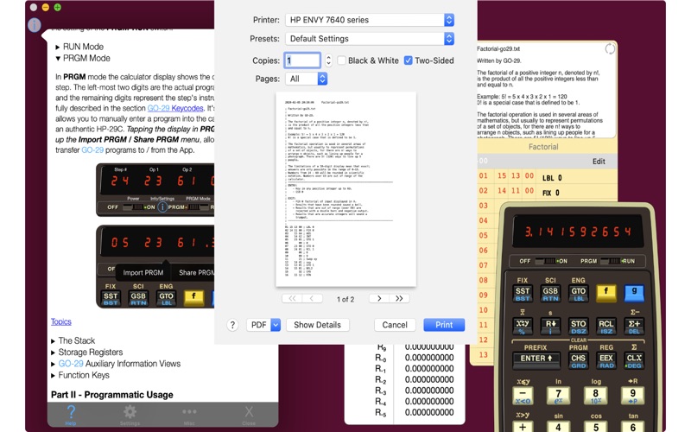Tap the GTO key on the calculator
691x432 pixels.
(x=578, y=293)
